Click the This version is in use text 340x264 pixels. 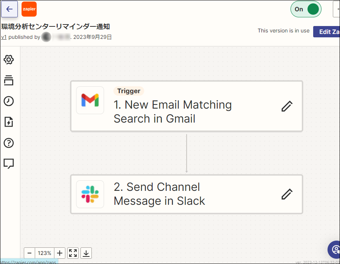click(283, 31)
